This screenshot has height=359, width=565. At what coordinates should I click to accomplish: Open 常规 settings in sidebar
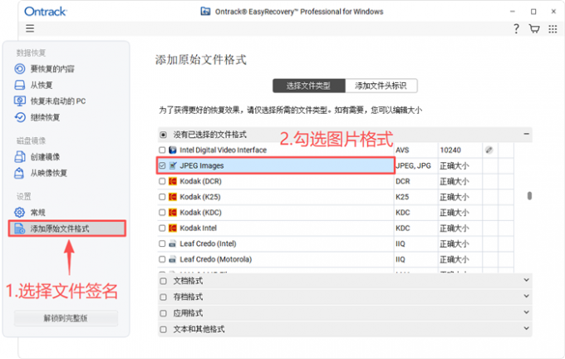click(x=38, y=212)
